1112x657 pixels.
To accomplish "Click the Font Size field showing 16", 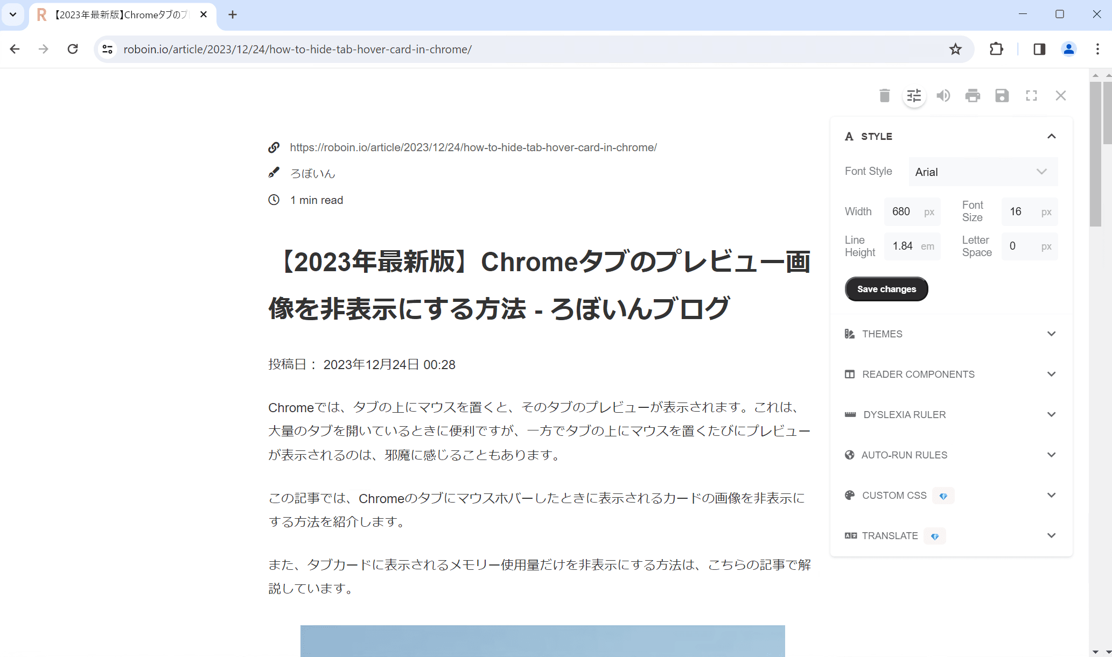I will (x=1030, y=211).
